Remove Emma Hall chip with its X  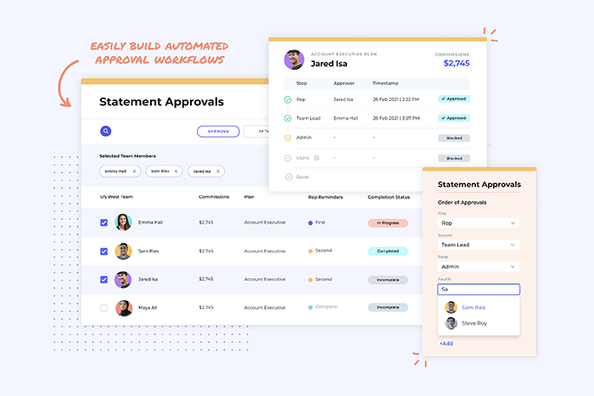point(134,171)
